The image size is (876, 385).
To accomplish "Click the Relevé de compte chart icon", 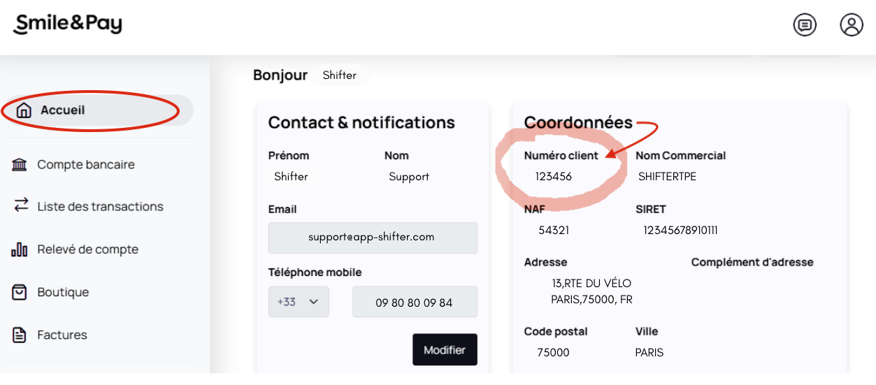I will (x=20, y=249).
